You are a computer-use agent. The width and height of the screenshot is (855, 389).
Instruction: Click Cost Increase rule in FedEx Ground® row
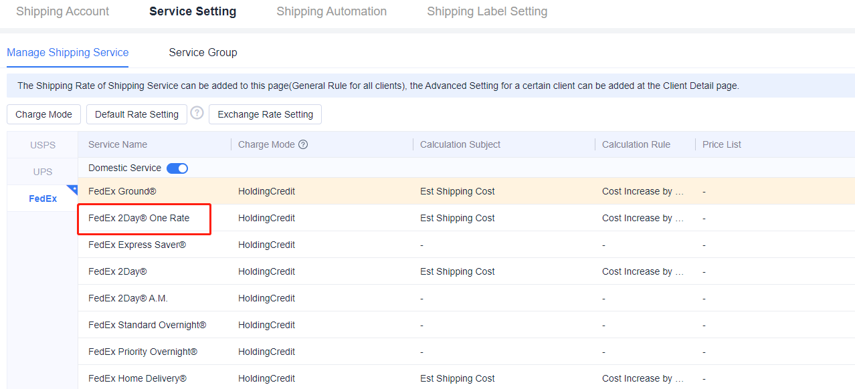(x=643, y=191)
